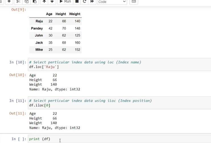
Task: Click the Out[10] output prompt area
Action: pyautogui.click(x=18, y=75)
